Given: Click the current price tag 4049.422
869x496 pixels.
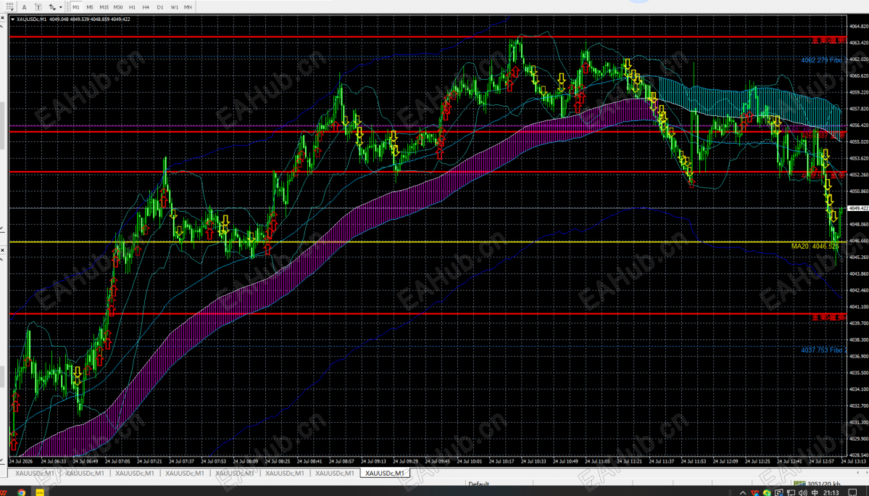Looking at the screenshot, I should pyautogui.click(x=858, y=208).
